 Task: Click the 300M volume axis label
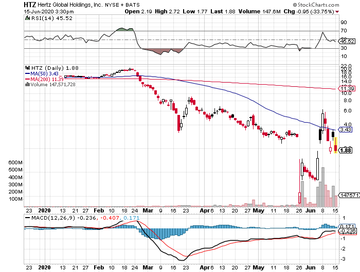[15, 184]
